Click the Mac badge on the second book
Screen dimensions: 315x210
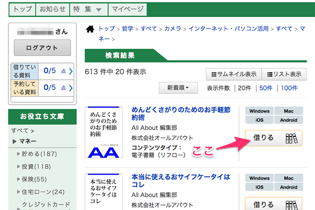click(288, 178)
